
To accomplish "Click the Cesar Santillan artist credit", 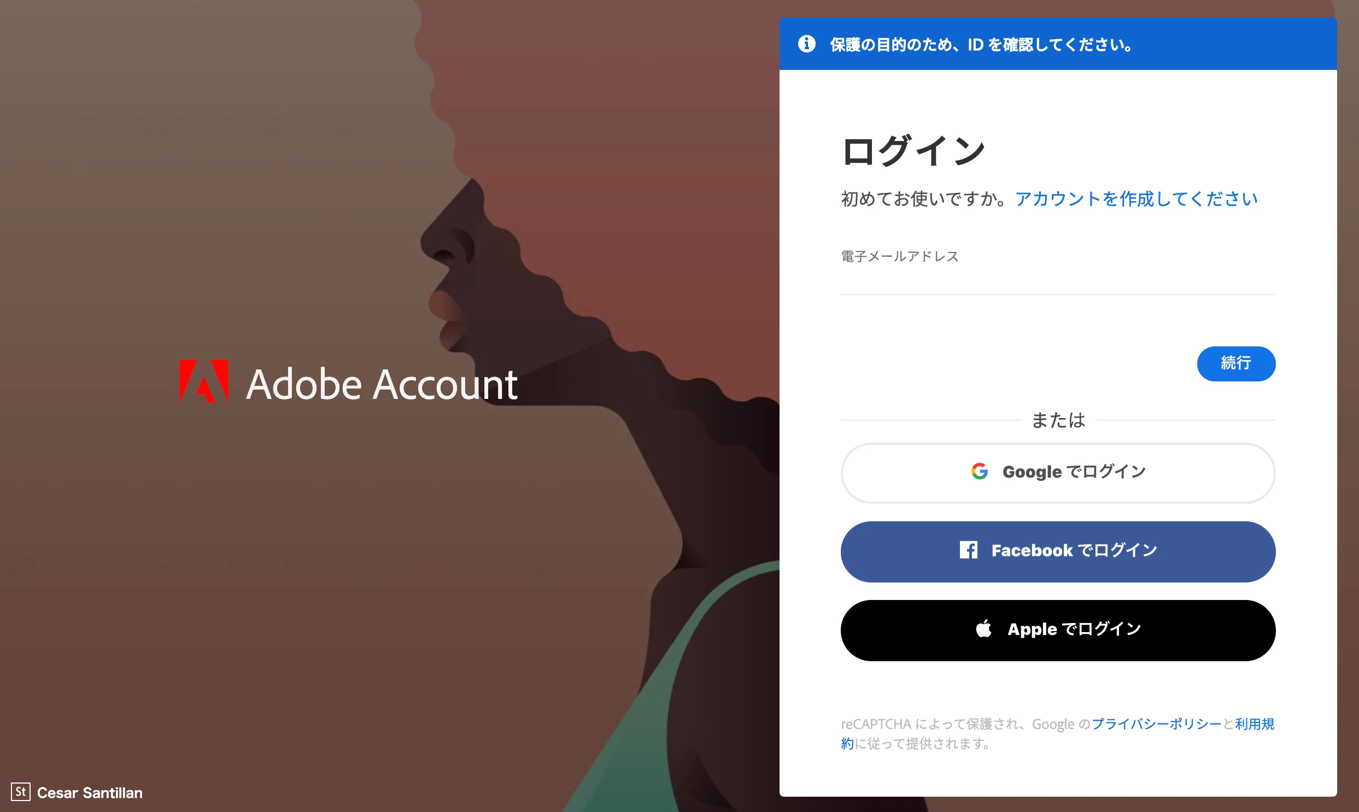I will [90, 793].
